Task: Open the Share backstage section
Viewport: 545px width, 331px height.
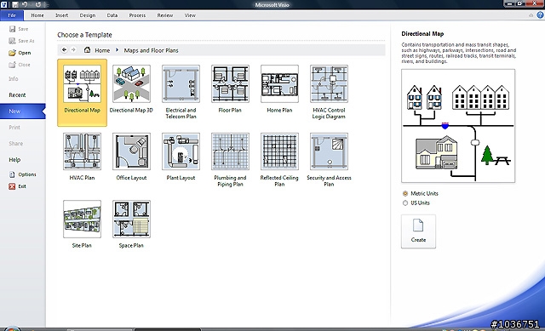Action: click(15, 144)
